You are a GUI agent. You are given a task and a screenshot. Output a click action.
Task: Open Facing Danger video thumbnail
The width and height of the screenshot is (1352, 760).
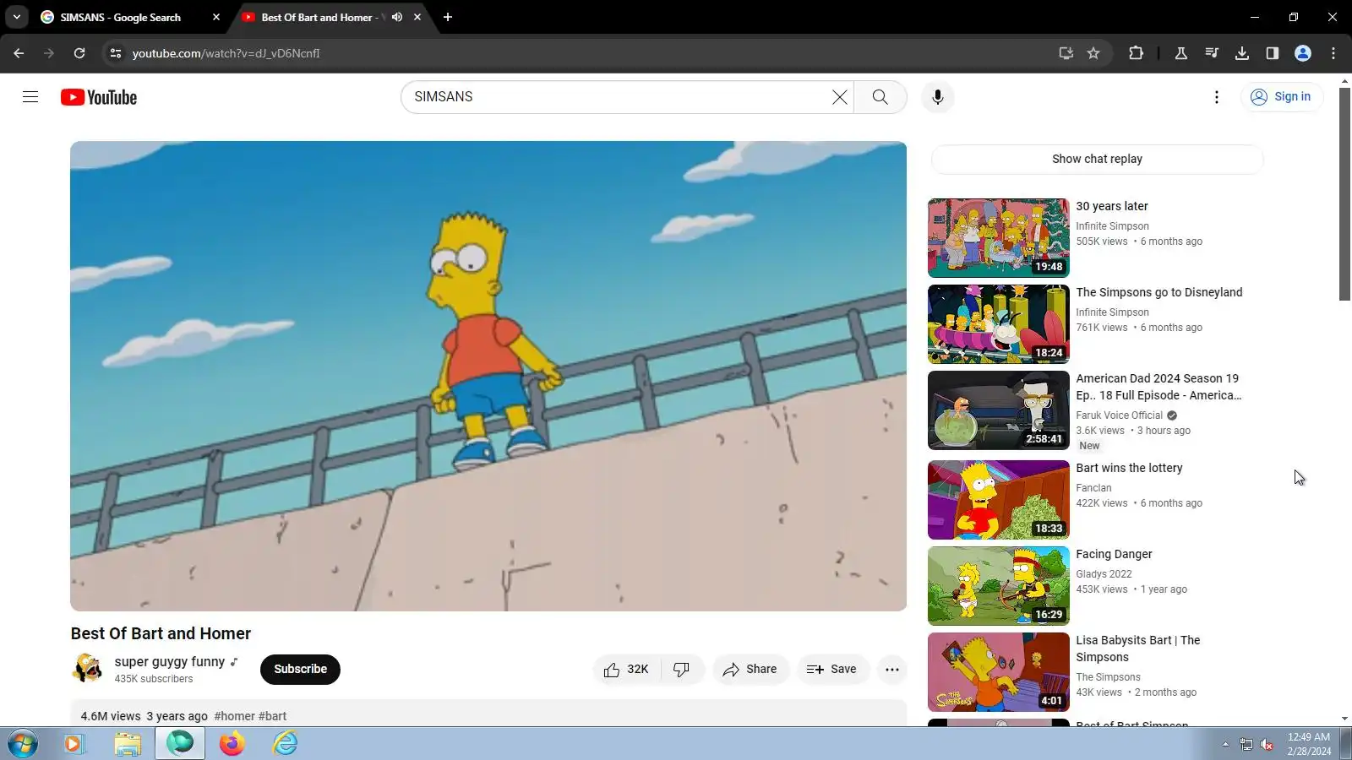(x=998, y=586)
